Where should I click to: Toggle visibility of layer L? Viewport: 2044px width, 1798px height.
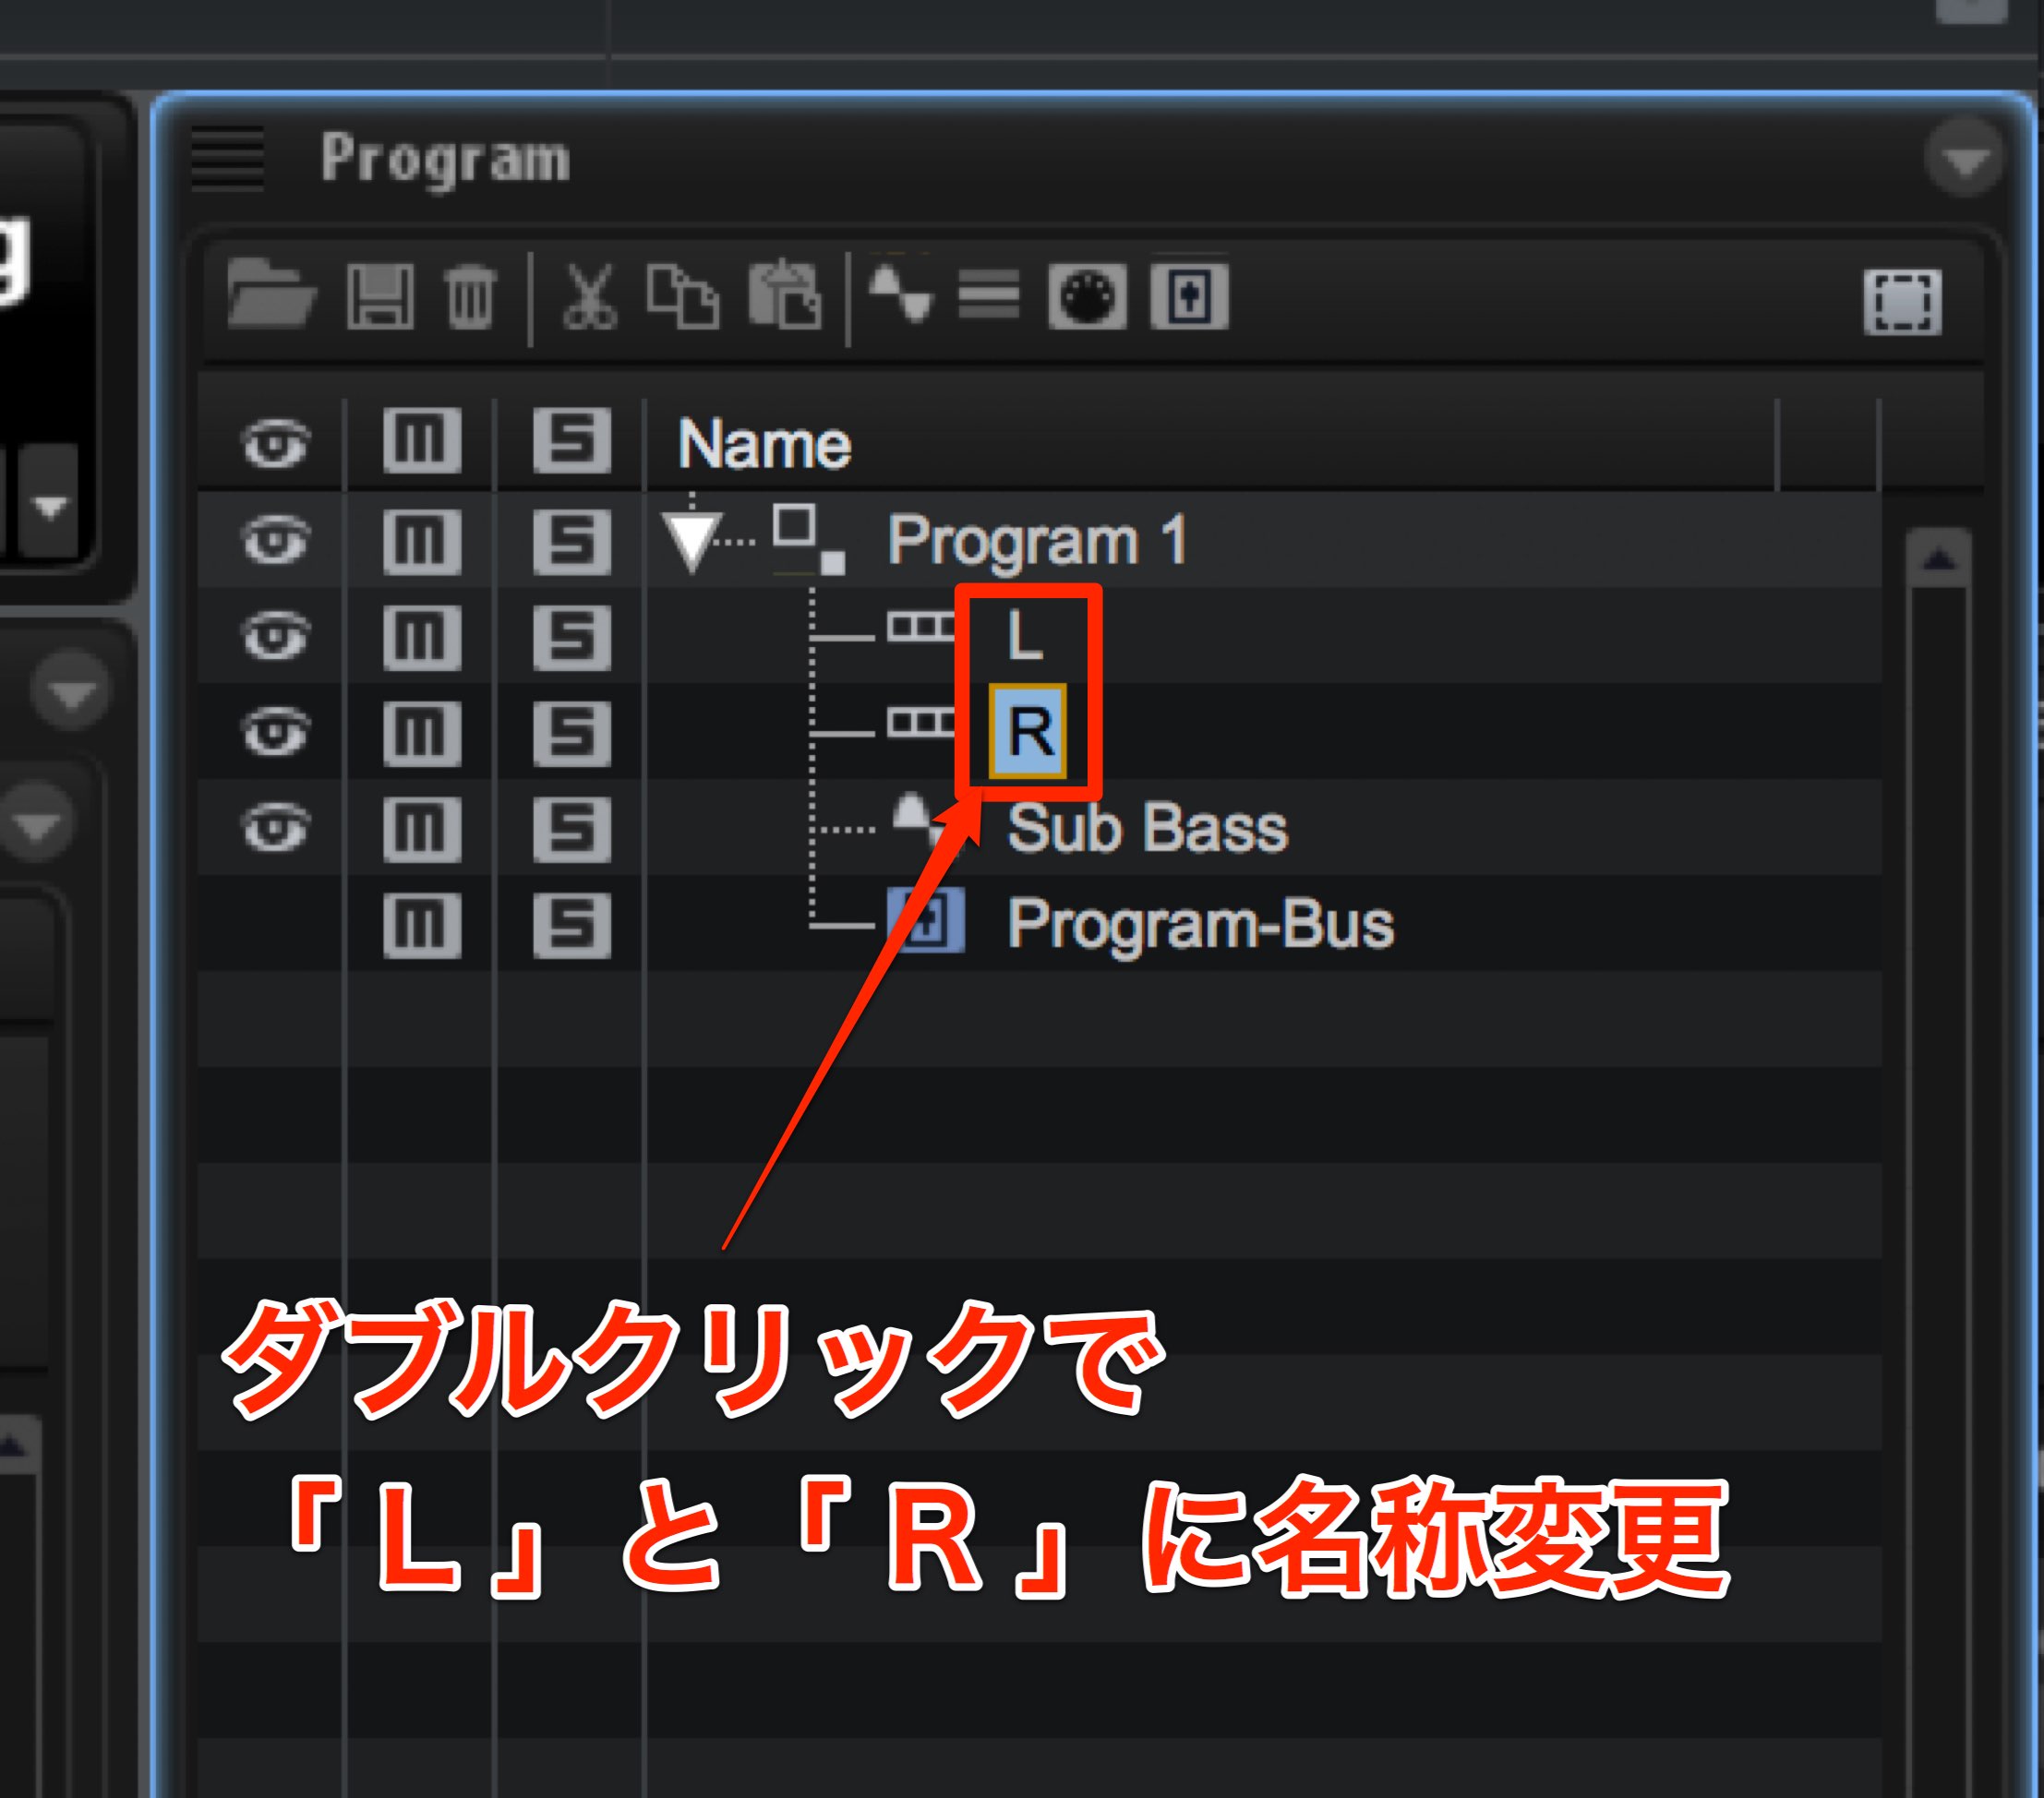tap(275, 636)
